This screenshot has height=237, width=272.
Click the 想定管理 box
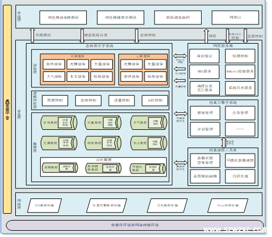click(x=205, y=113)
